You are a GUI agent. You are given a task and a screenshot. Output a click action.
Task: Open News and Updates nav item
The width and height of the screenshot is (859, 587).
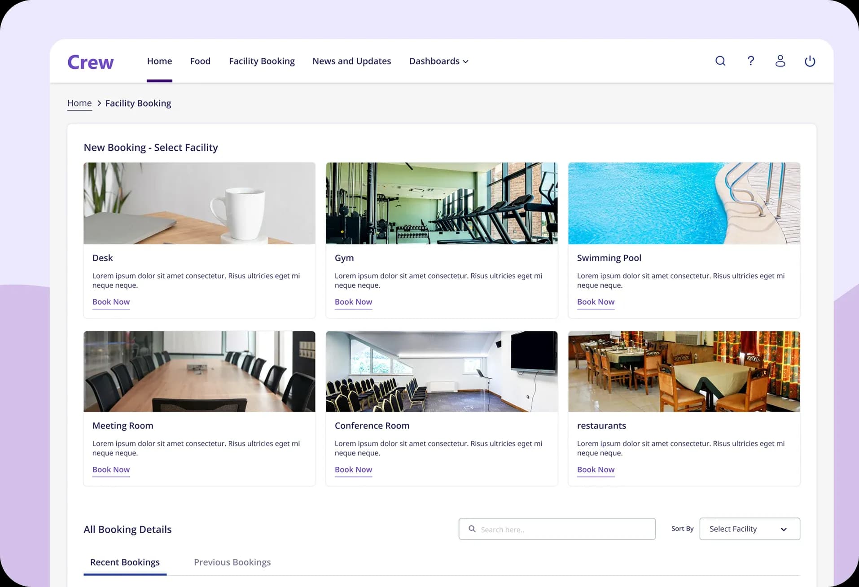(x=351, y=61)
